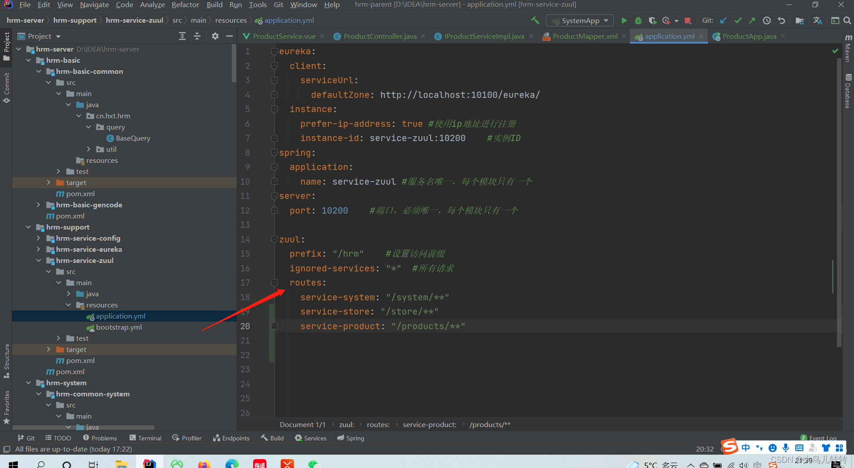Start debugging with the bug icon
The height and width of the screenshot is (468, 854).
[x=638, y=20]
